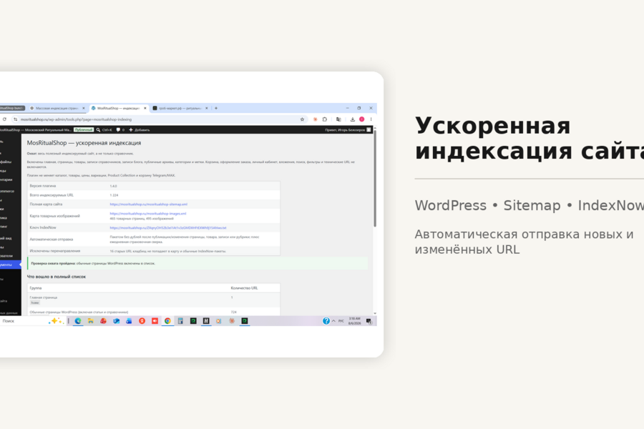The height and width of the screenshot is (429, 644).
Task: Open Yandex Browser red Я taskbar icon
Action: point(142,321)
